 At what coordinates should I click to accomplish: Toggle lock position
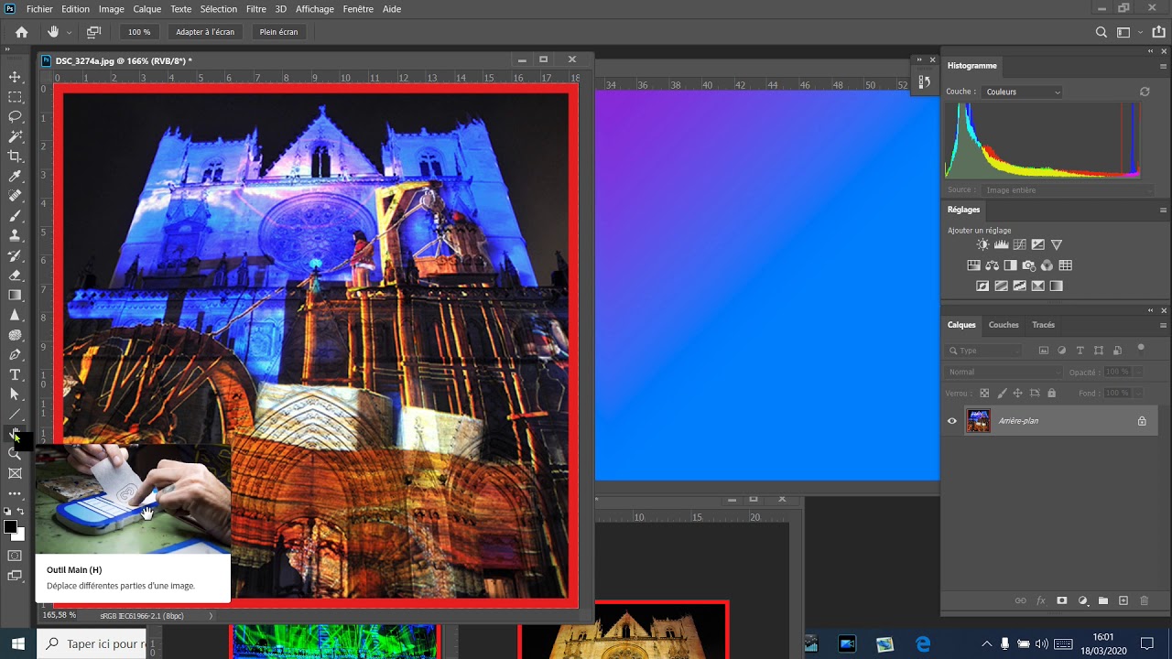(1017, 393)
